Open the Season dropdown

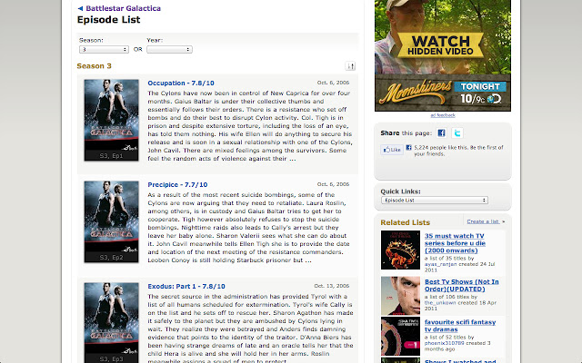[x=104, y=49]
